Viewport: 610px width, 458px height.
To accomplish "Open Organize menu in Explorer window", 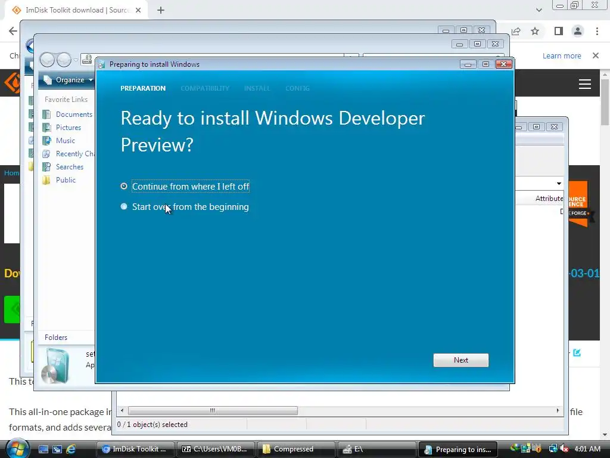I will (x=69, y=80).
